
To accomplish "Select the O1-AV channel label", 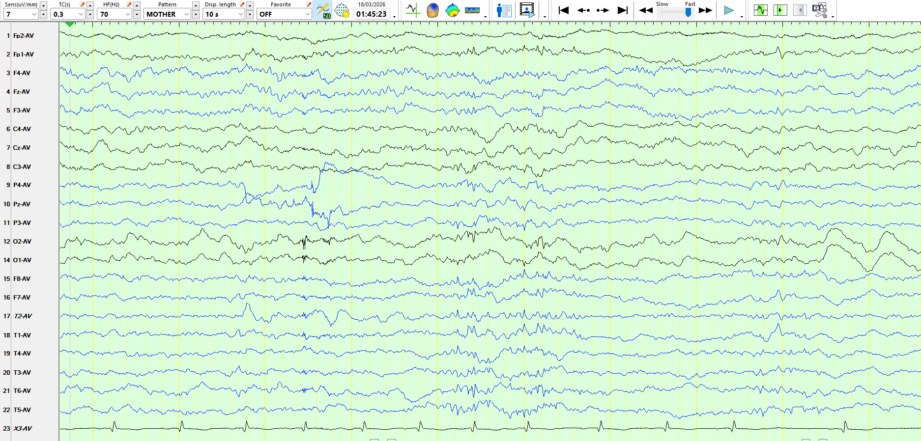I will [x=22, y=260].
